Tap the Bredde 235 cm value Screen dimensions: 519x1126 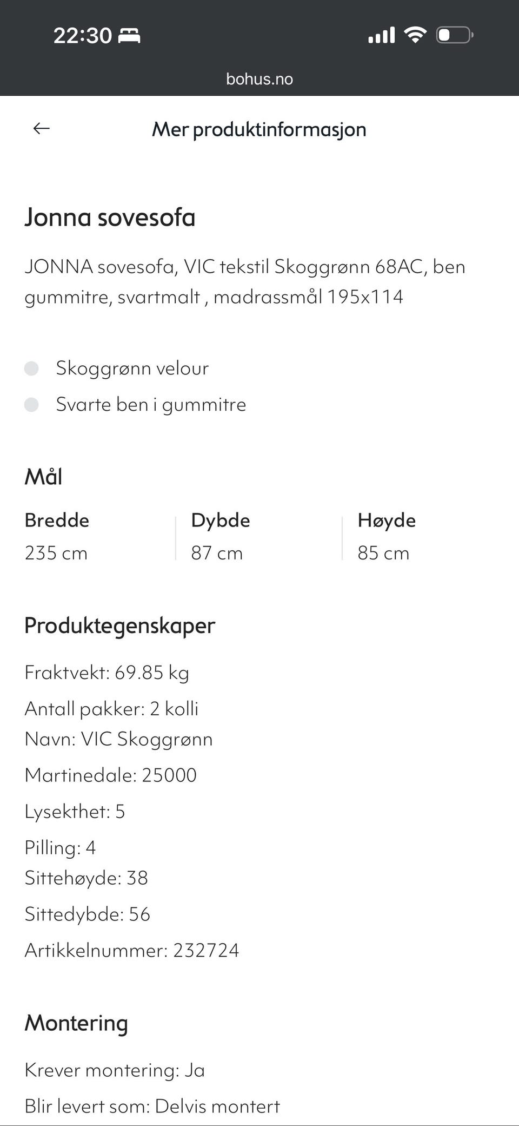56,552
